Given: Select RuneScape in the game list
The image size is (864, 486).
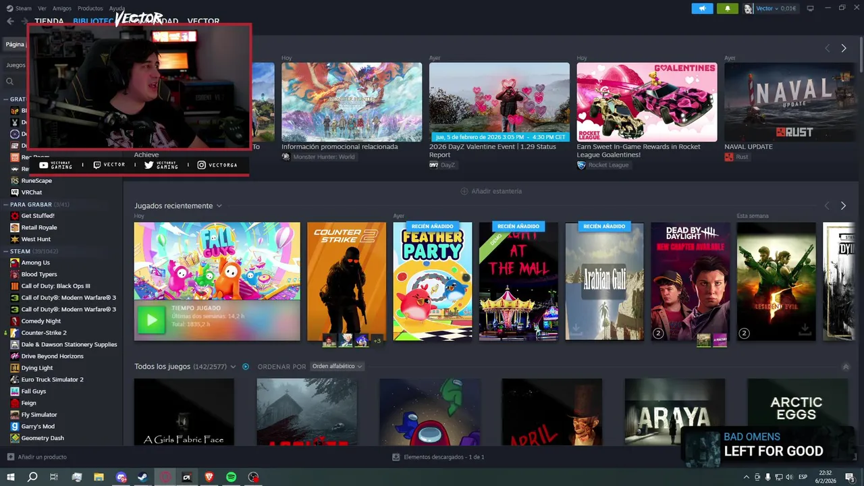Looking at the screenshot, I should [36, 181].
